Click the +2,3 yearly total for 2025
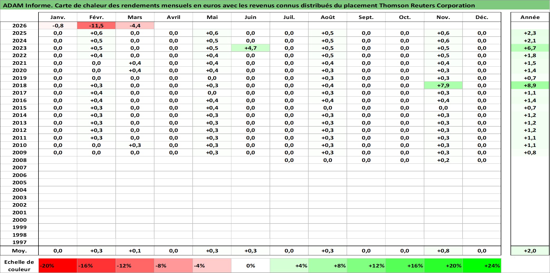 pos(530,33)
